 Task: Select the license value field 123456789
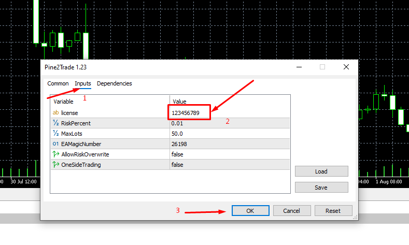[230, 113]
